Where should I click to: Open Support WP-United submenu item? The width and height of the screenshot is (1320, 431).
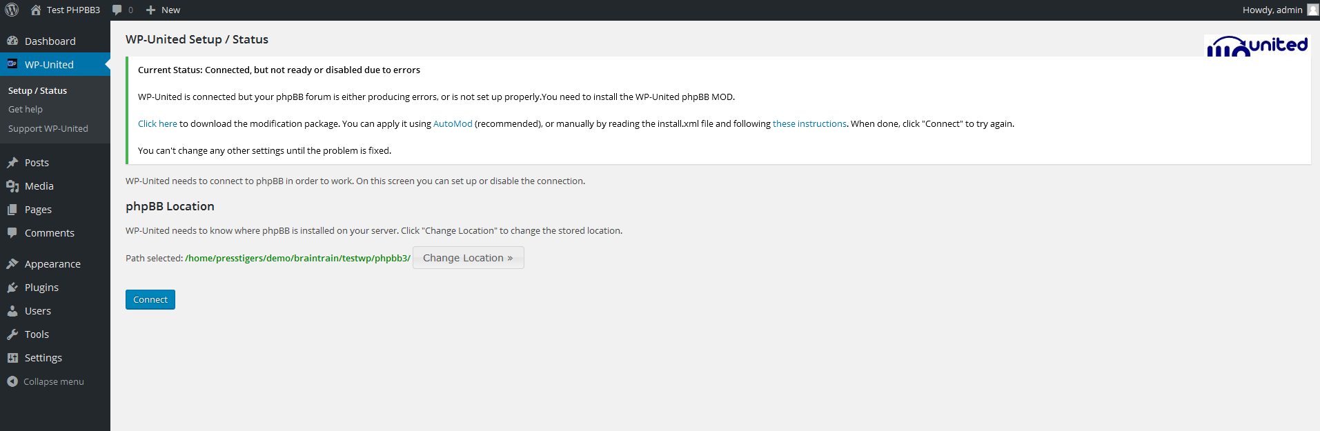[48, 129]
